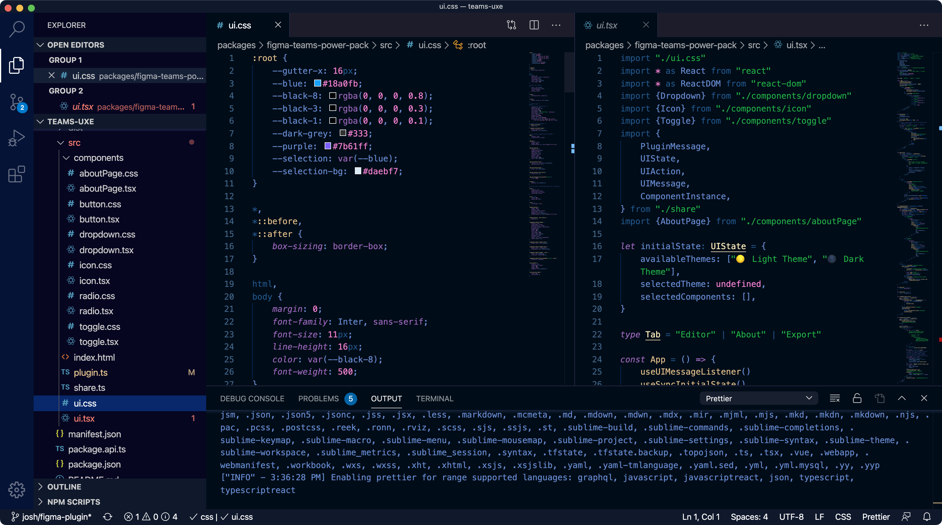Screen dimensions: 942x525
Task: Click the --blue color swatch #18a0fb
Action: 317,83
